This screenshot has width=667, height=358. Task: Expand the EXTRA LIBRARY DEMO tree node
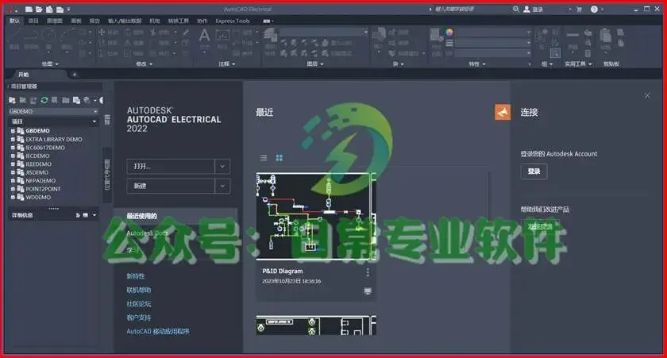13,139
